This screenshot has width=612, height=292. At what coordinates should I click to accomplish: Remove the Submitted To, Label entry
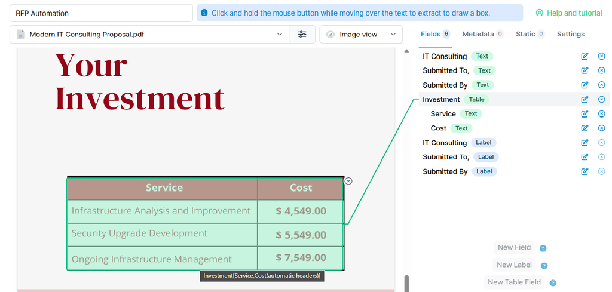click(601, 157)
